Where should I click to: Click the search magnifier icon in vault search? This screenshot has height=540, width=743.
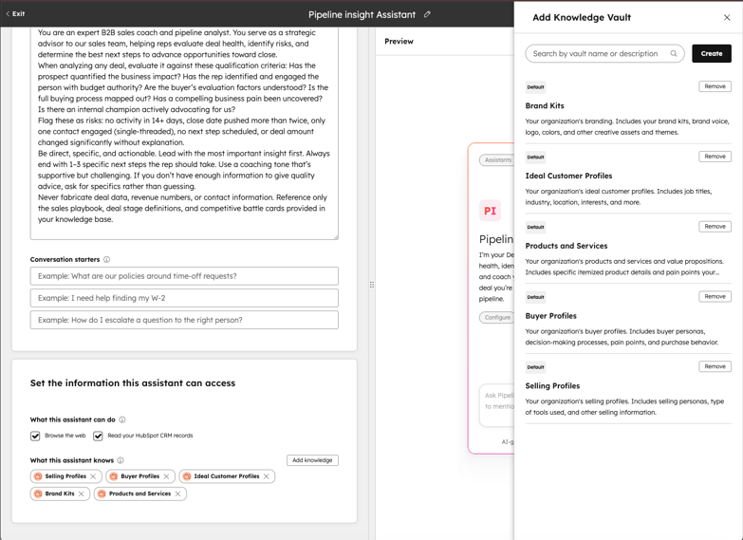point(674,54)
